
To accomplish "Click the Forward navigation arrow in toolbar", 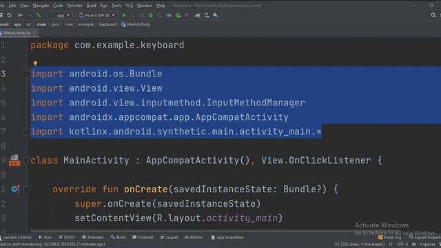I will click(29, 15).
